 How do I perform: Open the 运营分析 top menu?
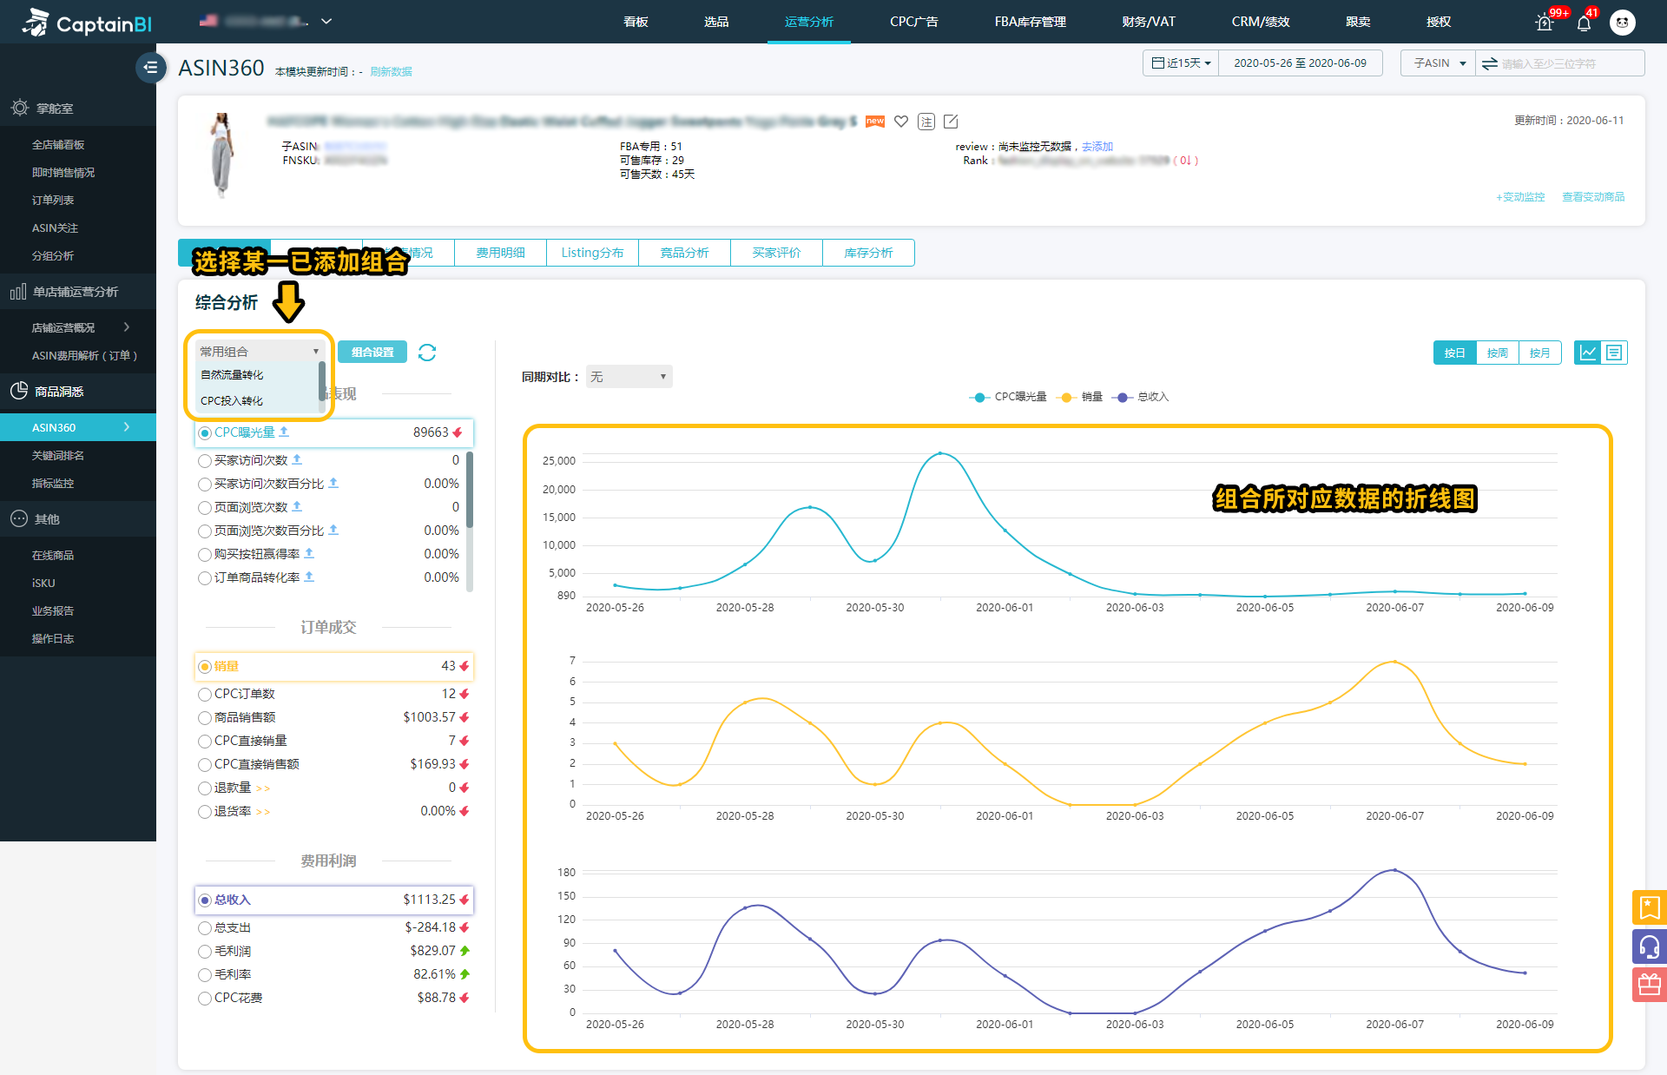(808, 22)
